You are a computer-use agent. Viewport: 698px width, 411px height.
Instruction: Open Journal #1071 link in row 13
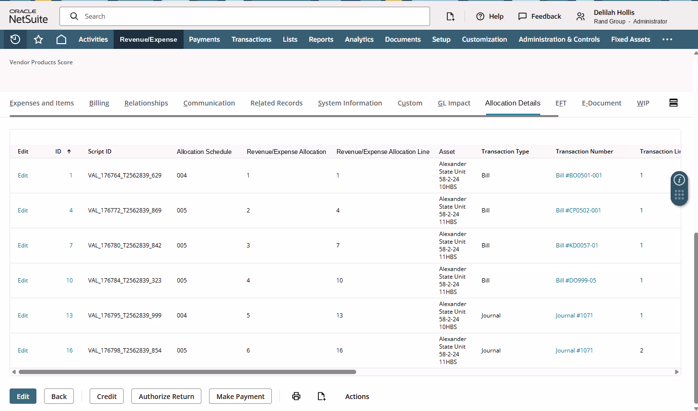(574, 316)
